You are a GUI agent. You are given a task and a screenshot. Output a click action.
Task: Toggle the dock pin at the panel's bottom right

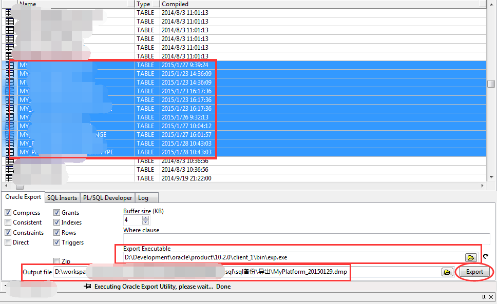tap(484, 297)
